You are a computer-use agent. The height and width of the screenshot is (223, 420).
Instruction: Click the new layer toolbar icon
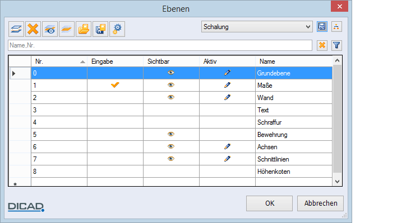tap(16, 29)
